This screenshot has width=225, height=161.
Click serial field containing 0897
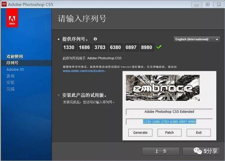(131, 47)
